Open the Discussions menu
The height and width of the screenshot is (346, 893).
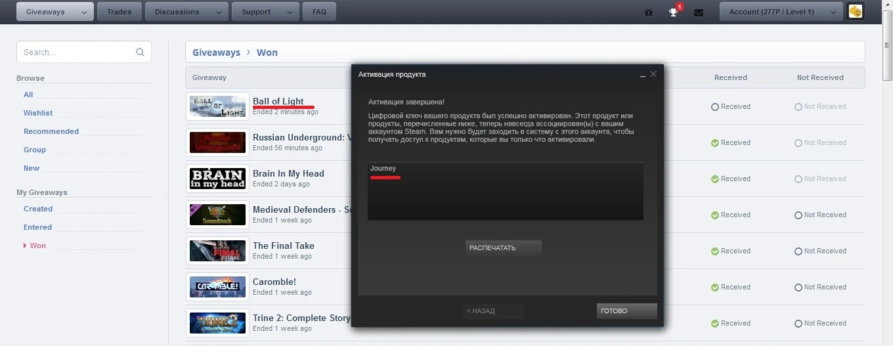point(177,12)
